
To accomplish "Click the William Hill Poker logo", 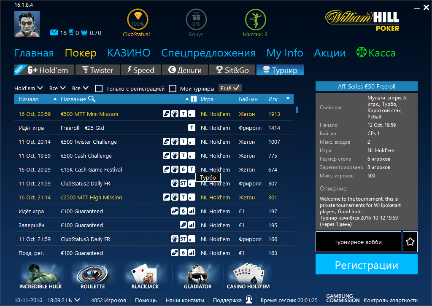I will (362, 21).
